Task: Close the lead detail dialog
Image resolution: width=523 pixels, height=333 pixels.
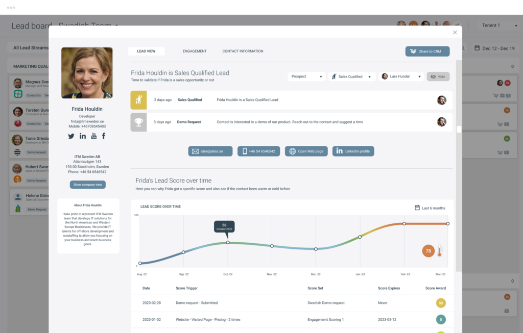Action: click(x=455, y=33)
